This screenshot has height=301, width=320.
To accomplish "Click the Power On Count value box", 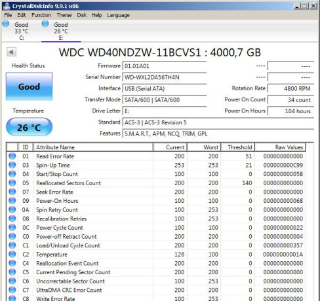I will point(290,100).
